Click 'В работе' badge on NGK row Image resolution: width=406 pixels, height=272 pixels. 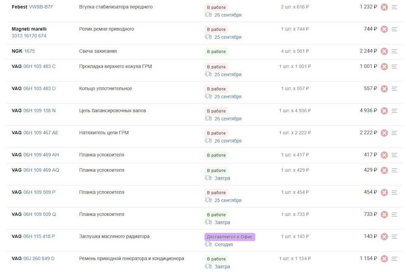pos(216,52)
